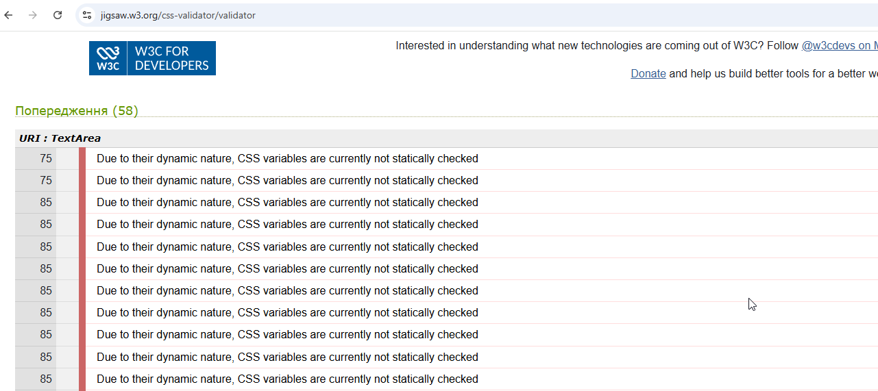This screenshot has height=391, width=878.
Task: Click the Попередження (58) heading
Action: (77, 111)
